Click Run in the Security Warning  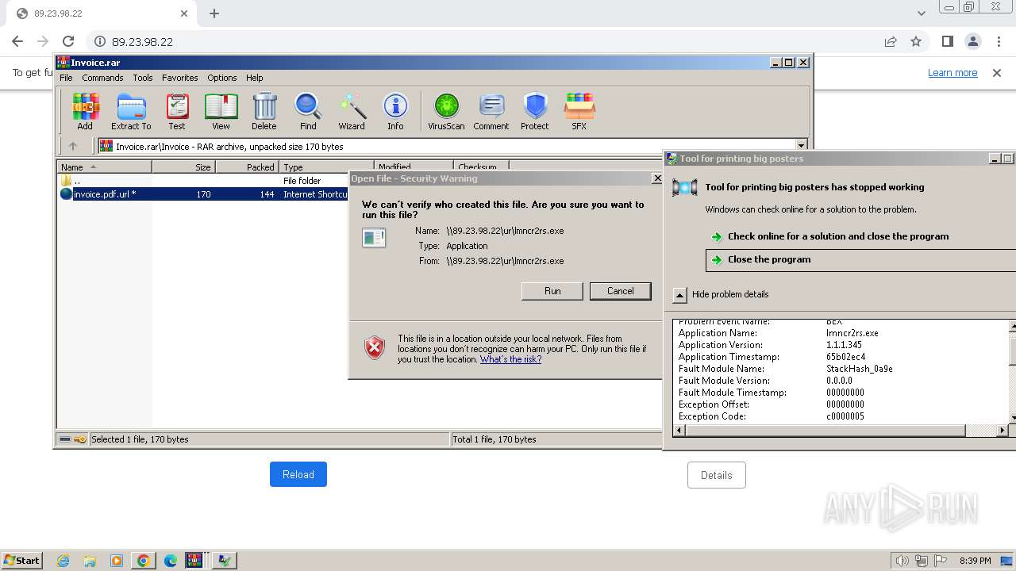click(552, 291)
